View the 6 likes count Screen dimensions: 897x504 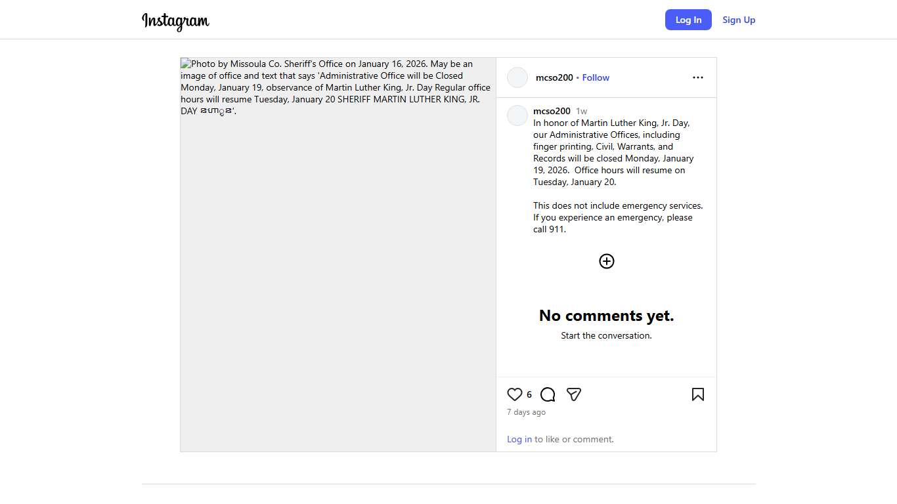click(x=529, y=395)
